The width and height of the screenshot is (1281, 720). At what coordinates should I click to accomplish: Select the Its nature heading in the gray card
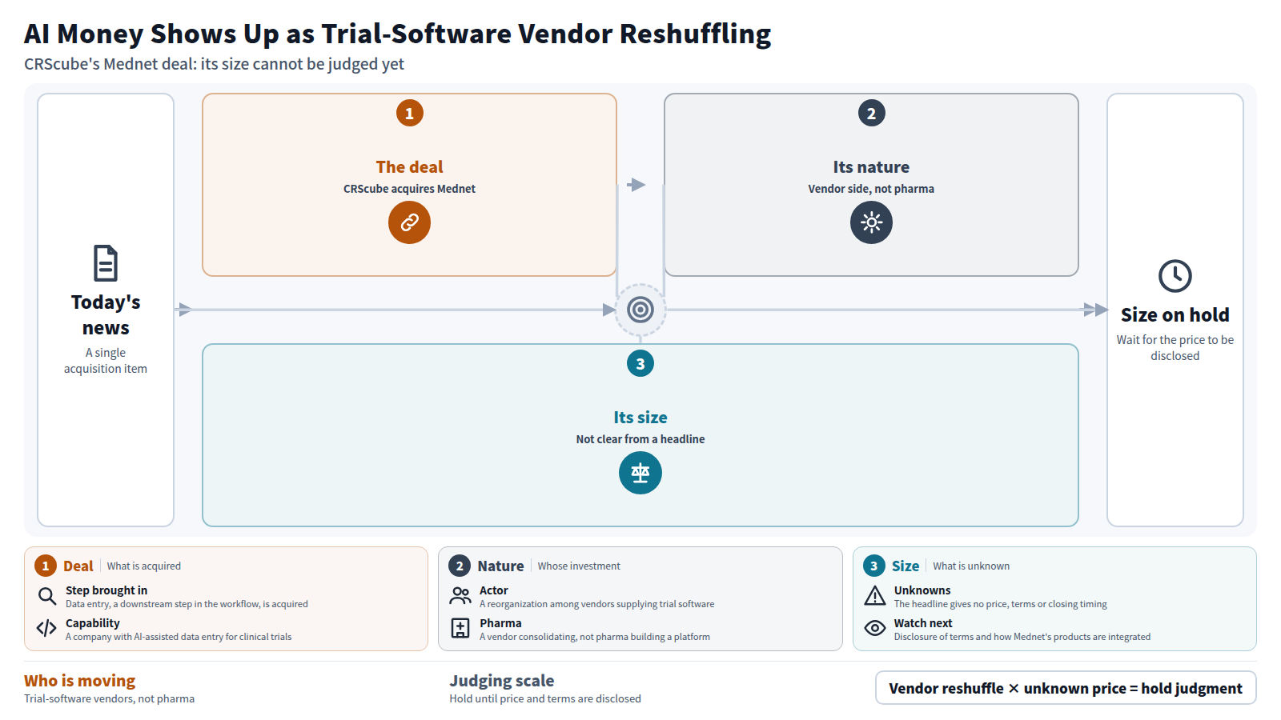871,167
